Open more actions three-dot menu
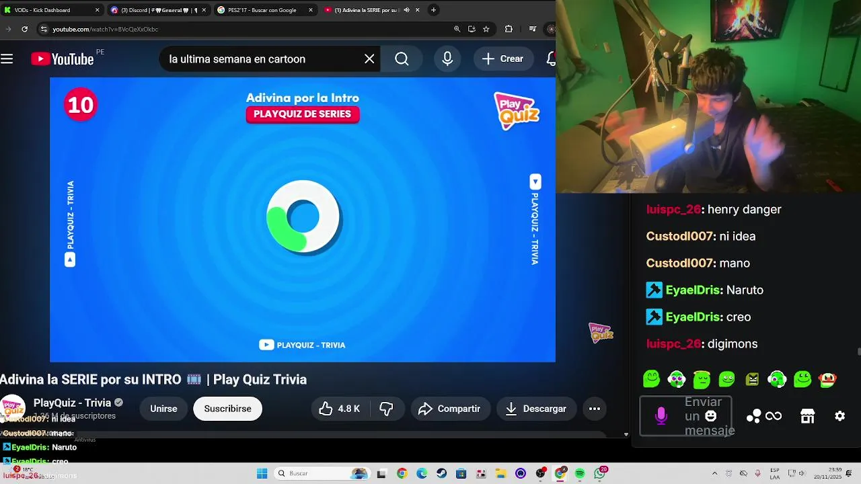This screenshot has height=484, width=861. point(595,409)
